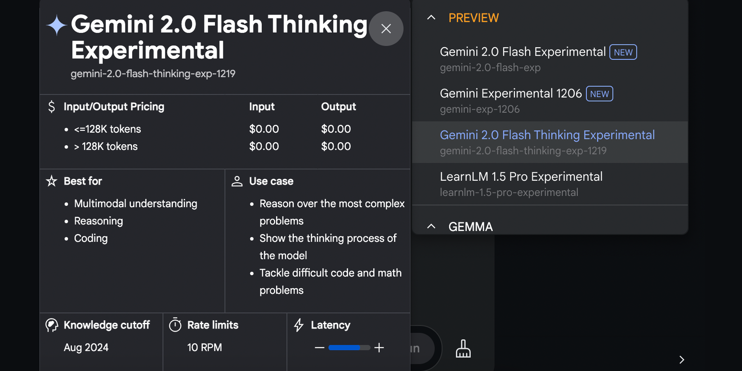Viewport: 742px width, 371px height.
Task: Select Gemini Experimental 1206 model
Action: [511, 94]
